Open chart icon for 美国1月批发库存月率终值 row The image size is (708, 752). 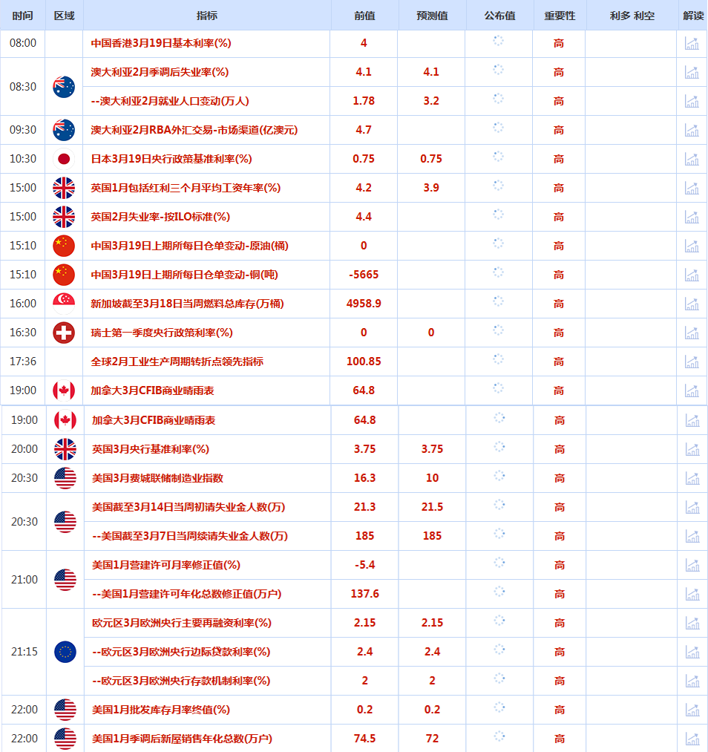(x=692, y=710)
